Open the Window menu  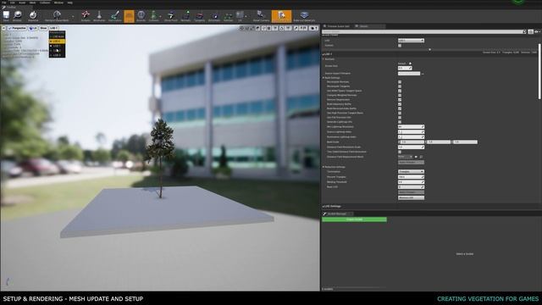[58, 3]
